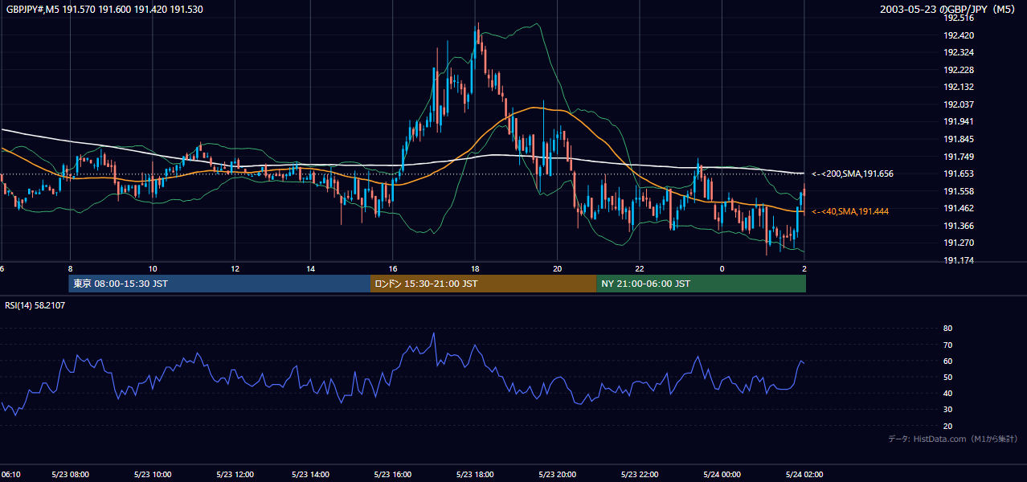Image resolution: width=1027 pixels, height=482 pixels.
Task: Click RSI scale level 60
Action: [947, 361]
